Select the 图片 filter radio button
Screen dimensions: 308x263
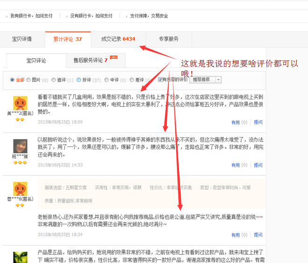tap(28, 80)
